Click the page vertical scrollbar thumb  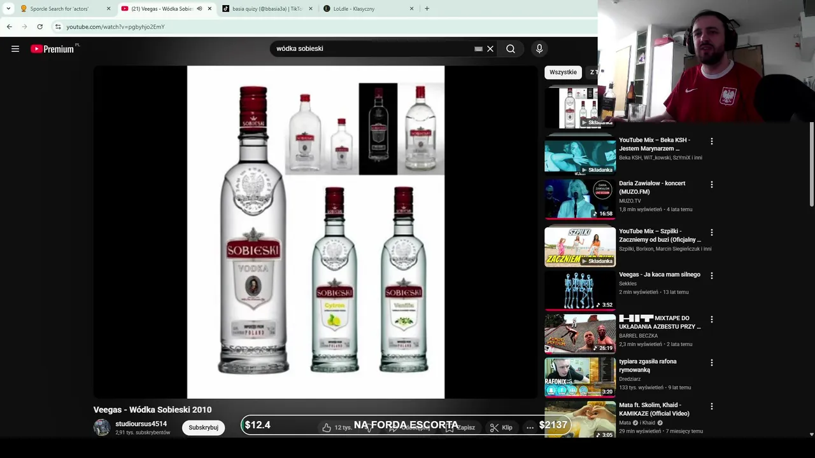coord(811,164)
